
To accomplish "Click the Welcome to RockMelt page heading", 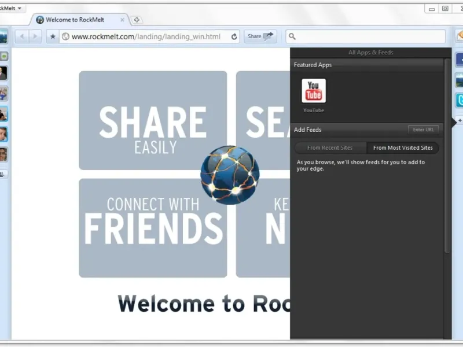I will pos(204,304).
